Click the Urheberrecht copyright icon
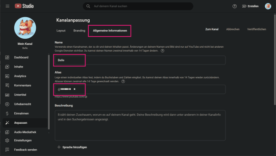 click(x=7, y=104)
